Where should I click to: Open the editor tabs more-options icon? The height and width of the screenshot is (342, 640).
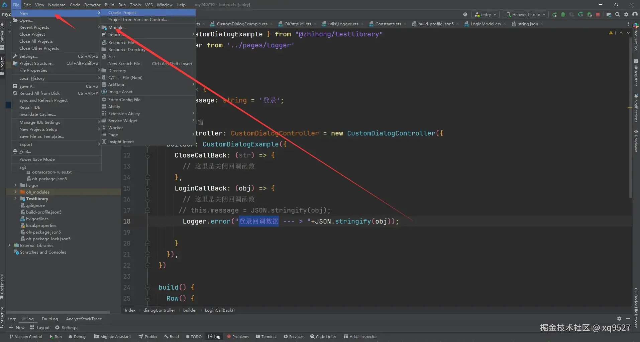pyautogui.click(x=628, y=24)
